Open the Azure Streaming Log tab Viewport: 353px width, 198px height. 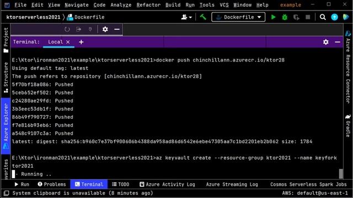pyautogui.click(x=232, y=184)
